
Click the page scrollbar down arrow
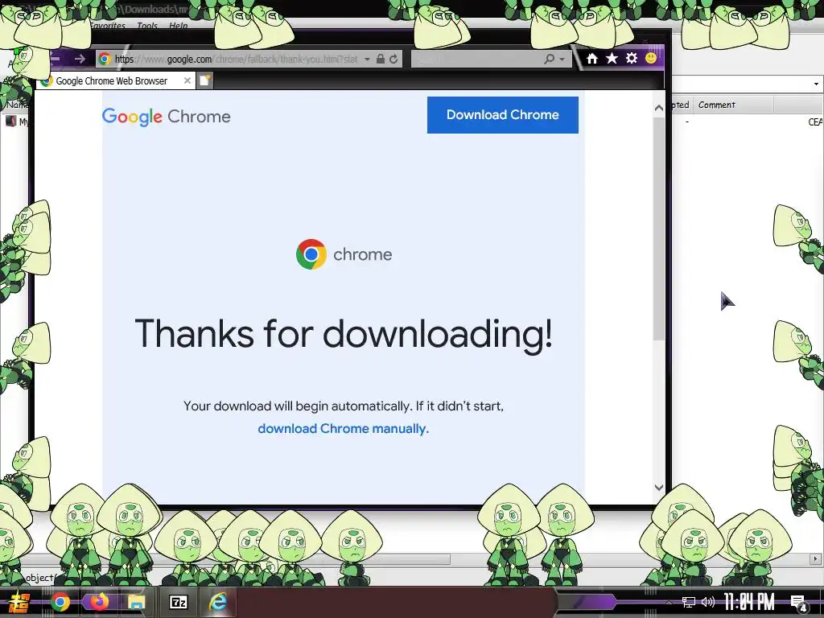click(659, 487)
